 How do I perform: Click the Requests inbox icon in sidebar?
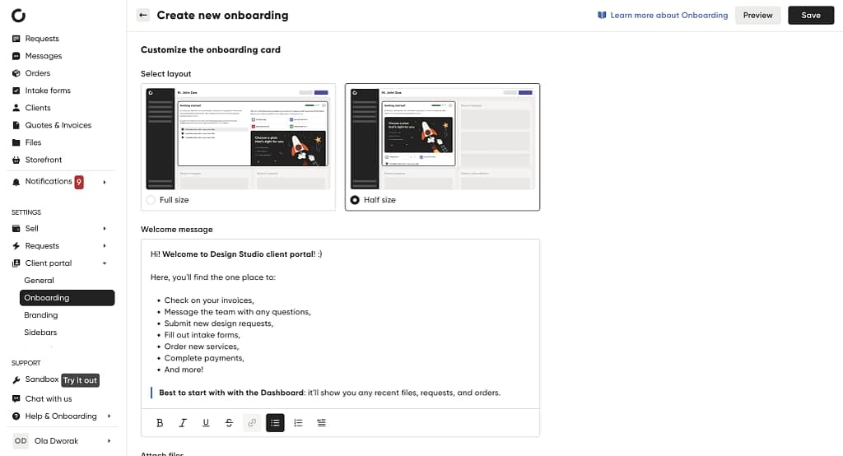click(16, 39)
